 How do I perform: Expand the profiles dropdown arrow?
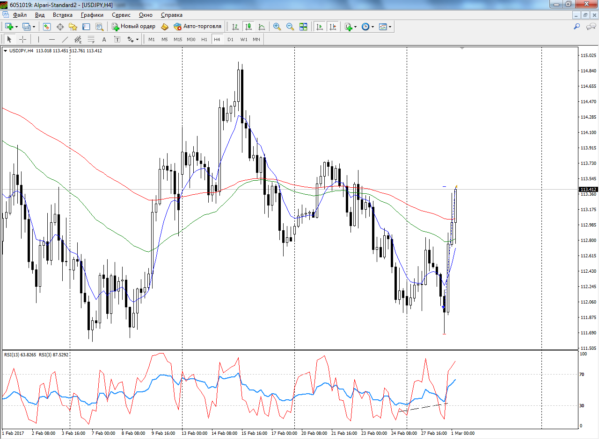click(34, 27)
